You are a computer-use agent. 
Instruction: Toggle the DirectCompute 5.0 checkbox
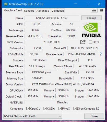click(75, 109)
